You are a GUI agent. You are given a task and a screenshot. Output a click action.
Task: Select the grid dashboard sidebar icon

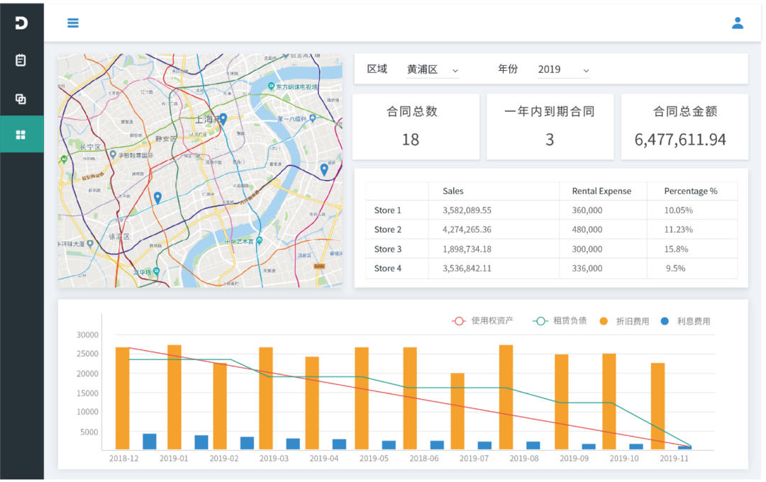pyautogui.click(x=21, y=135)
